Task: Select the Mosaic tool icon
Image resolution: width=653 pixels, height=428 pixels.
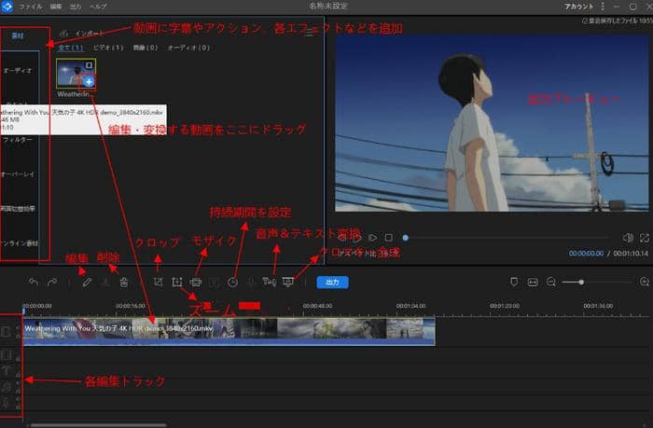Action: pyautogui.click(x=195, y=283)
